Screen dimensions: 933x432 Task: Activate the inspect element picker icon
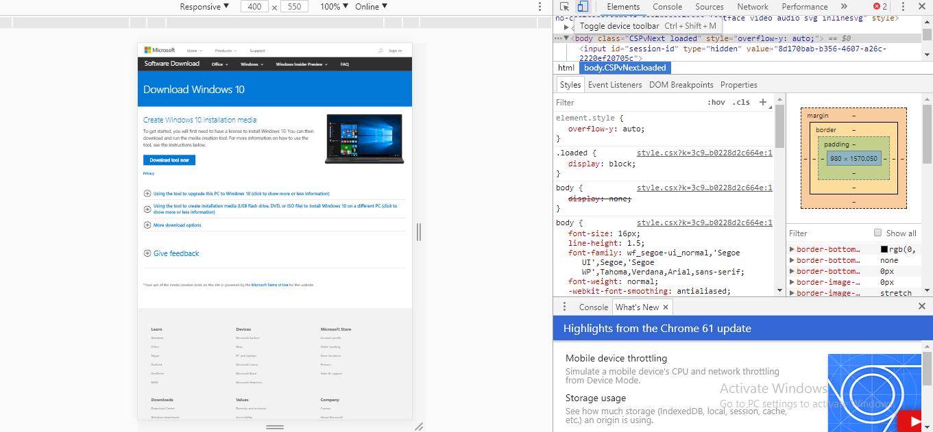click(x=566, y=7)
